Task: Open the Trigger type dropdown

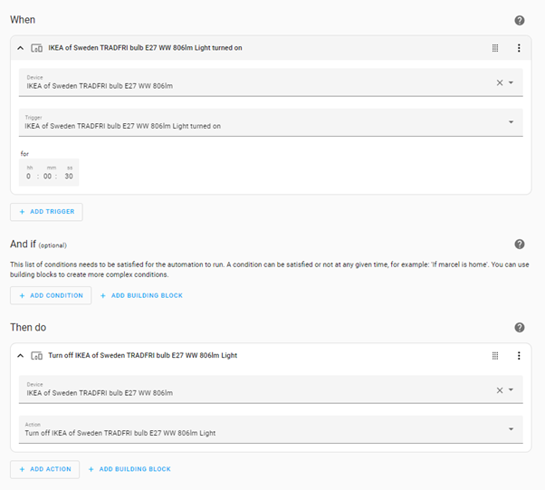Action: [511, 122]
